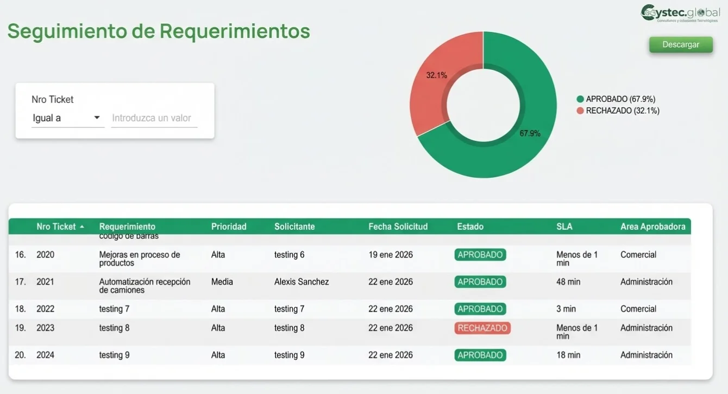This screenshot has height=394, width=728.
Task: Sort table by Fecha Solicitud header
Action: coord(397,226)
